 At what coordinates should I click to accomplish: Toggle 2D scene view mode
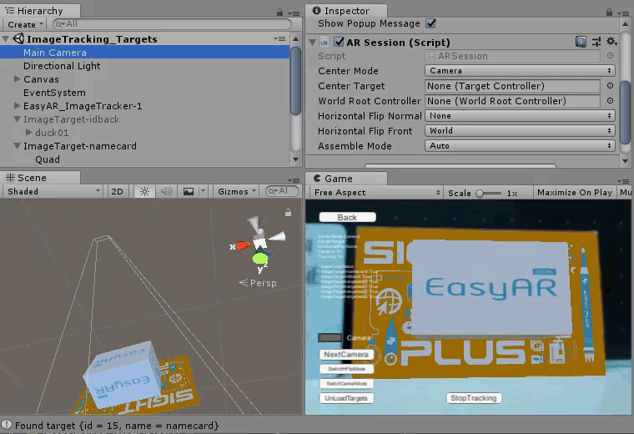pos(118,192)
